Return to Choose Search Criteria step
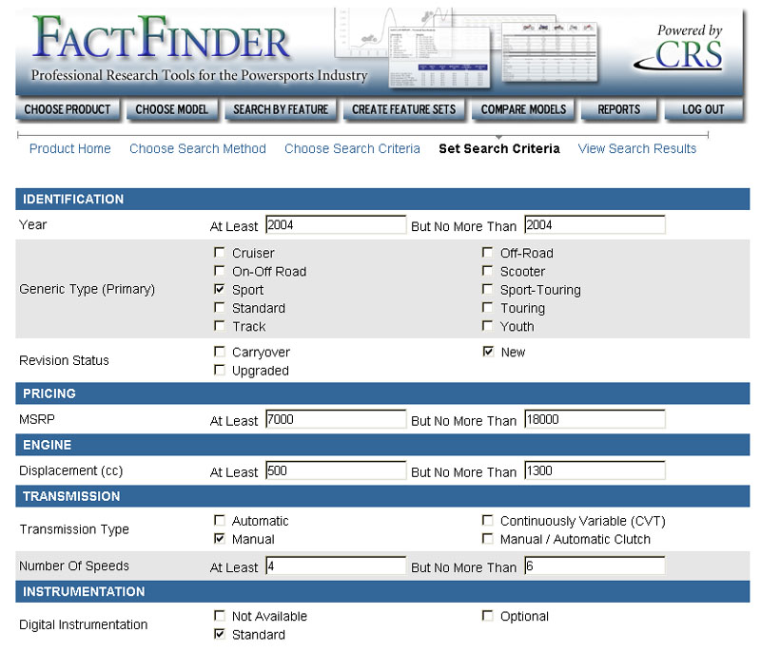 coord(352,148)
